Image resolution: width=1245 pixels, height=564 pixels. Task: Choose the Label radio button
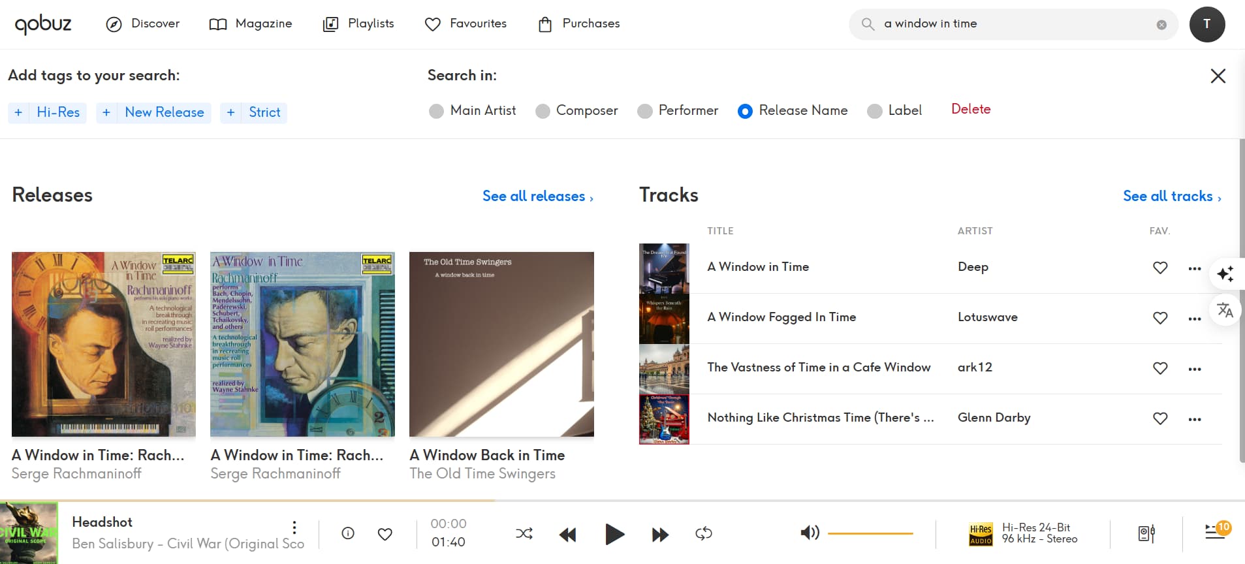(x=874, y=111)
